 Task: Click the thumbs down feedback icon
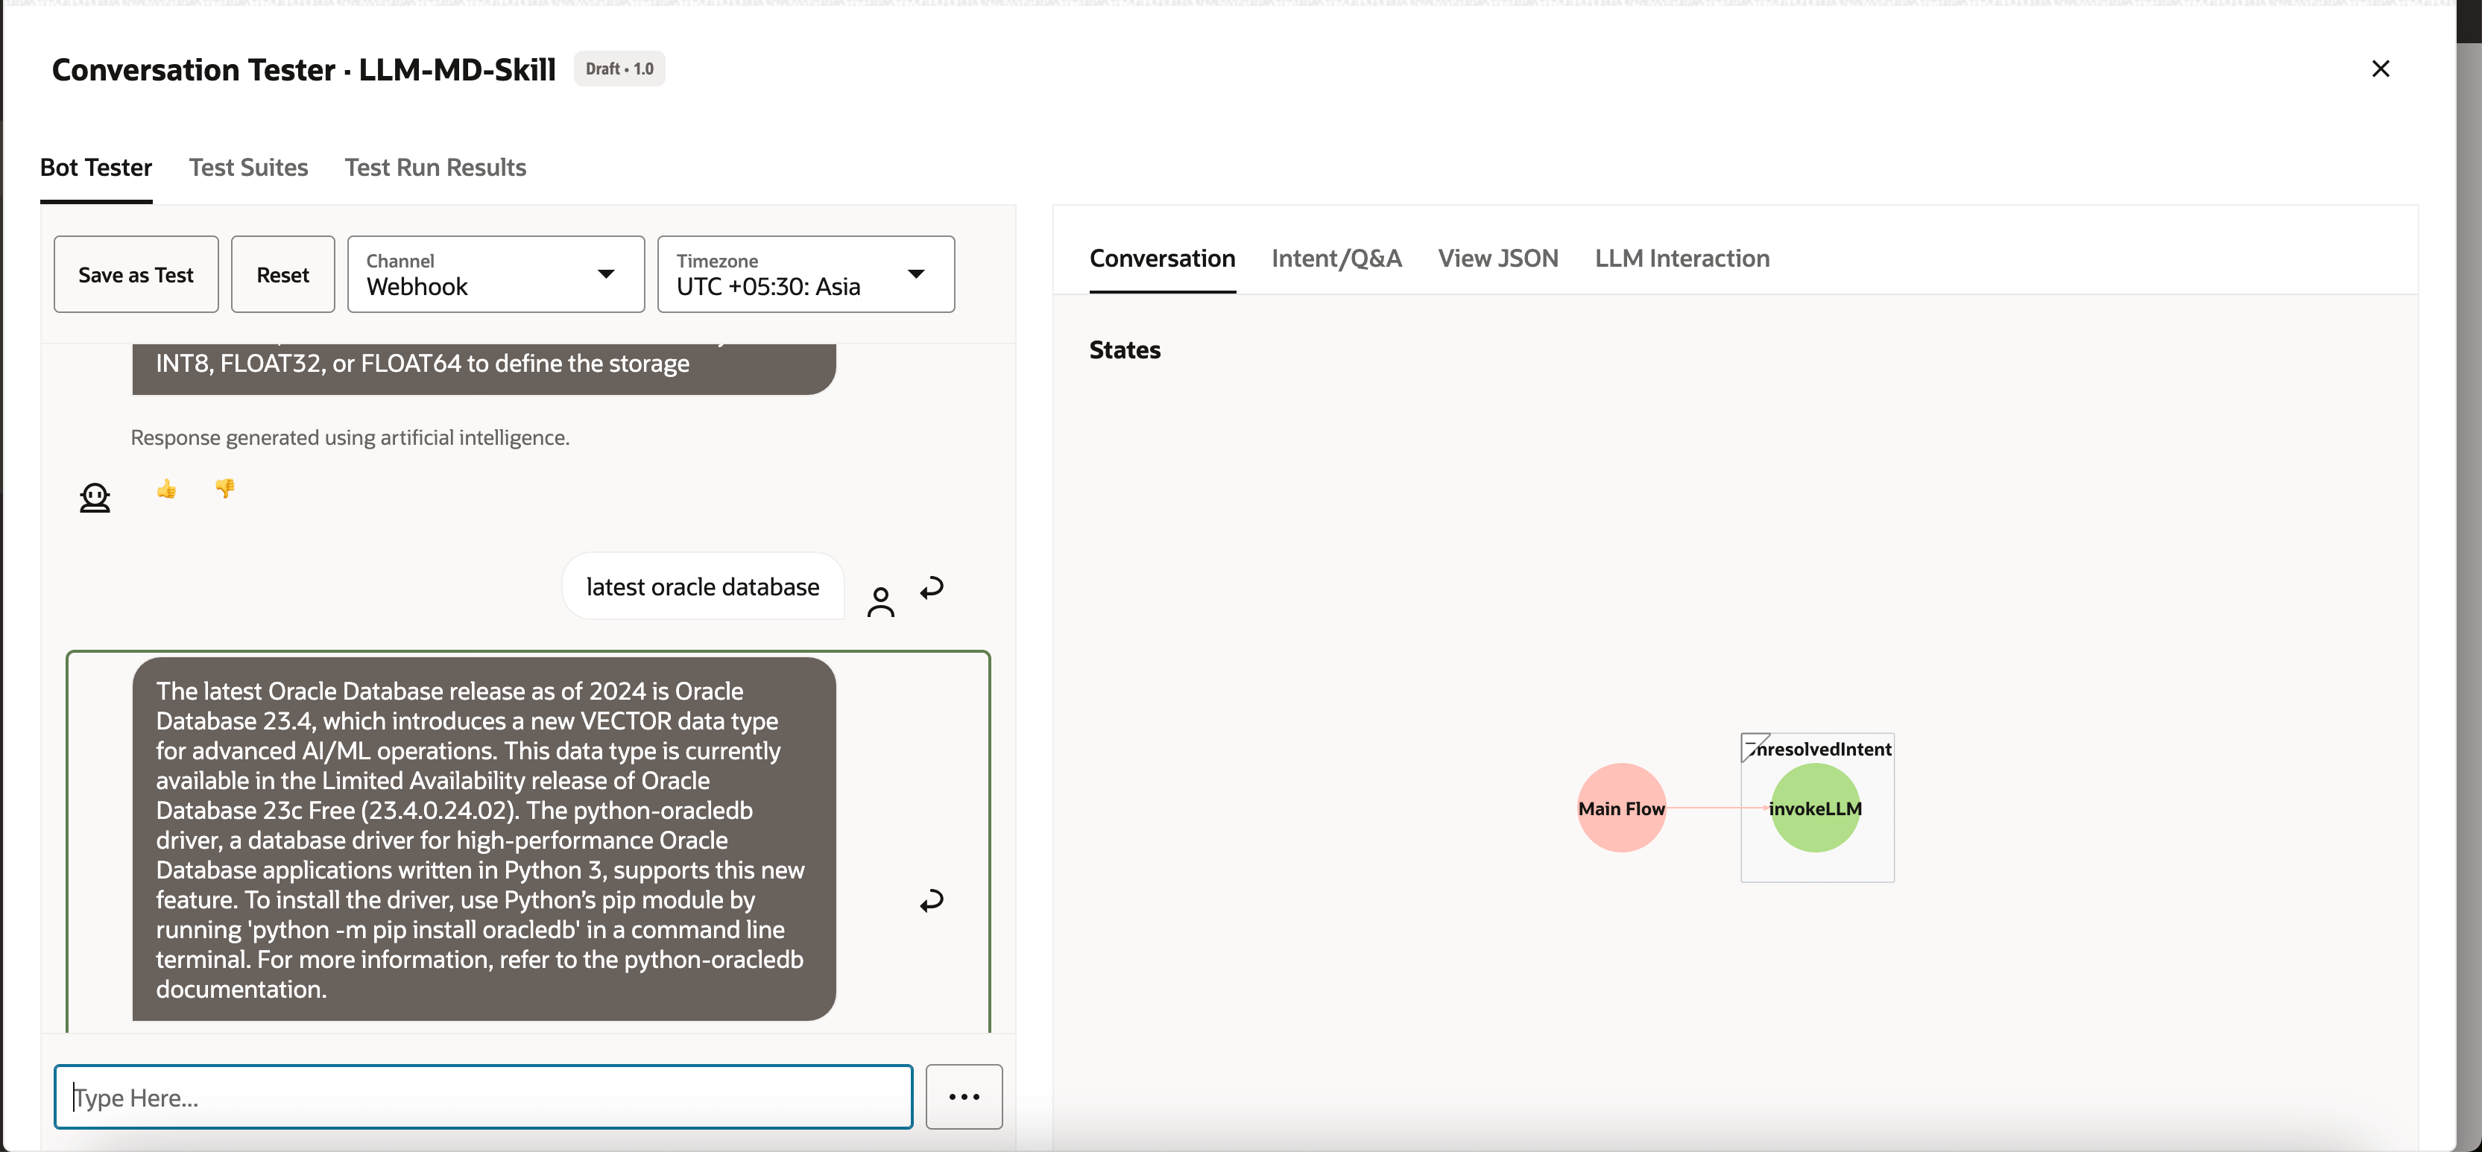click(224, 488)
